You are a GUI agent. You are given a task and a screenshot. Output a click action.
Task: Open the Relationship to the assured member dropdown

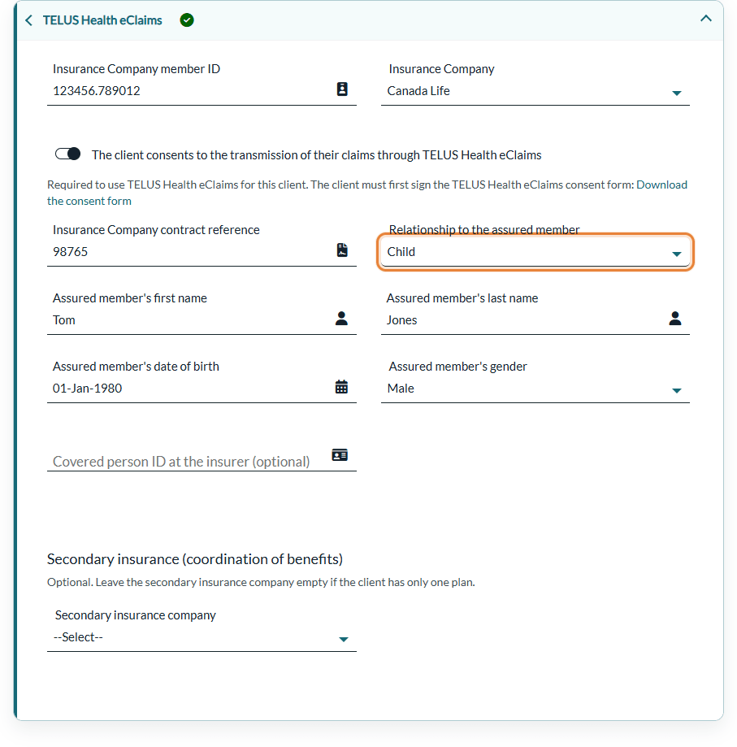click(535, 252)
